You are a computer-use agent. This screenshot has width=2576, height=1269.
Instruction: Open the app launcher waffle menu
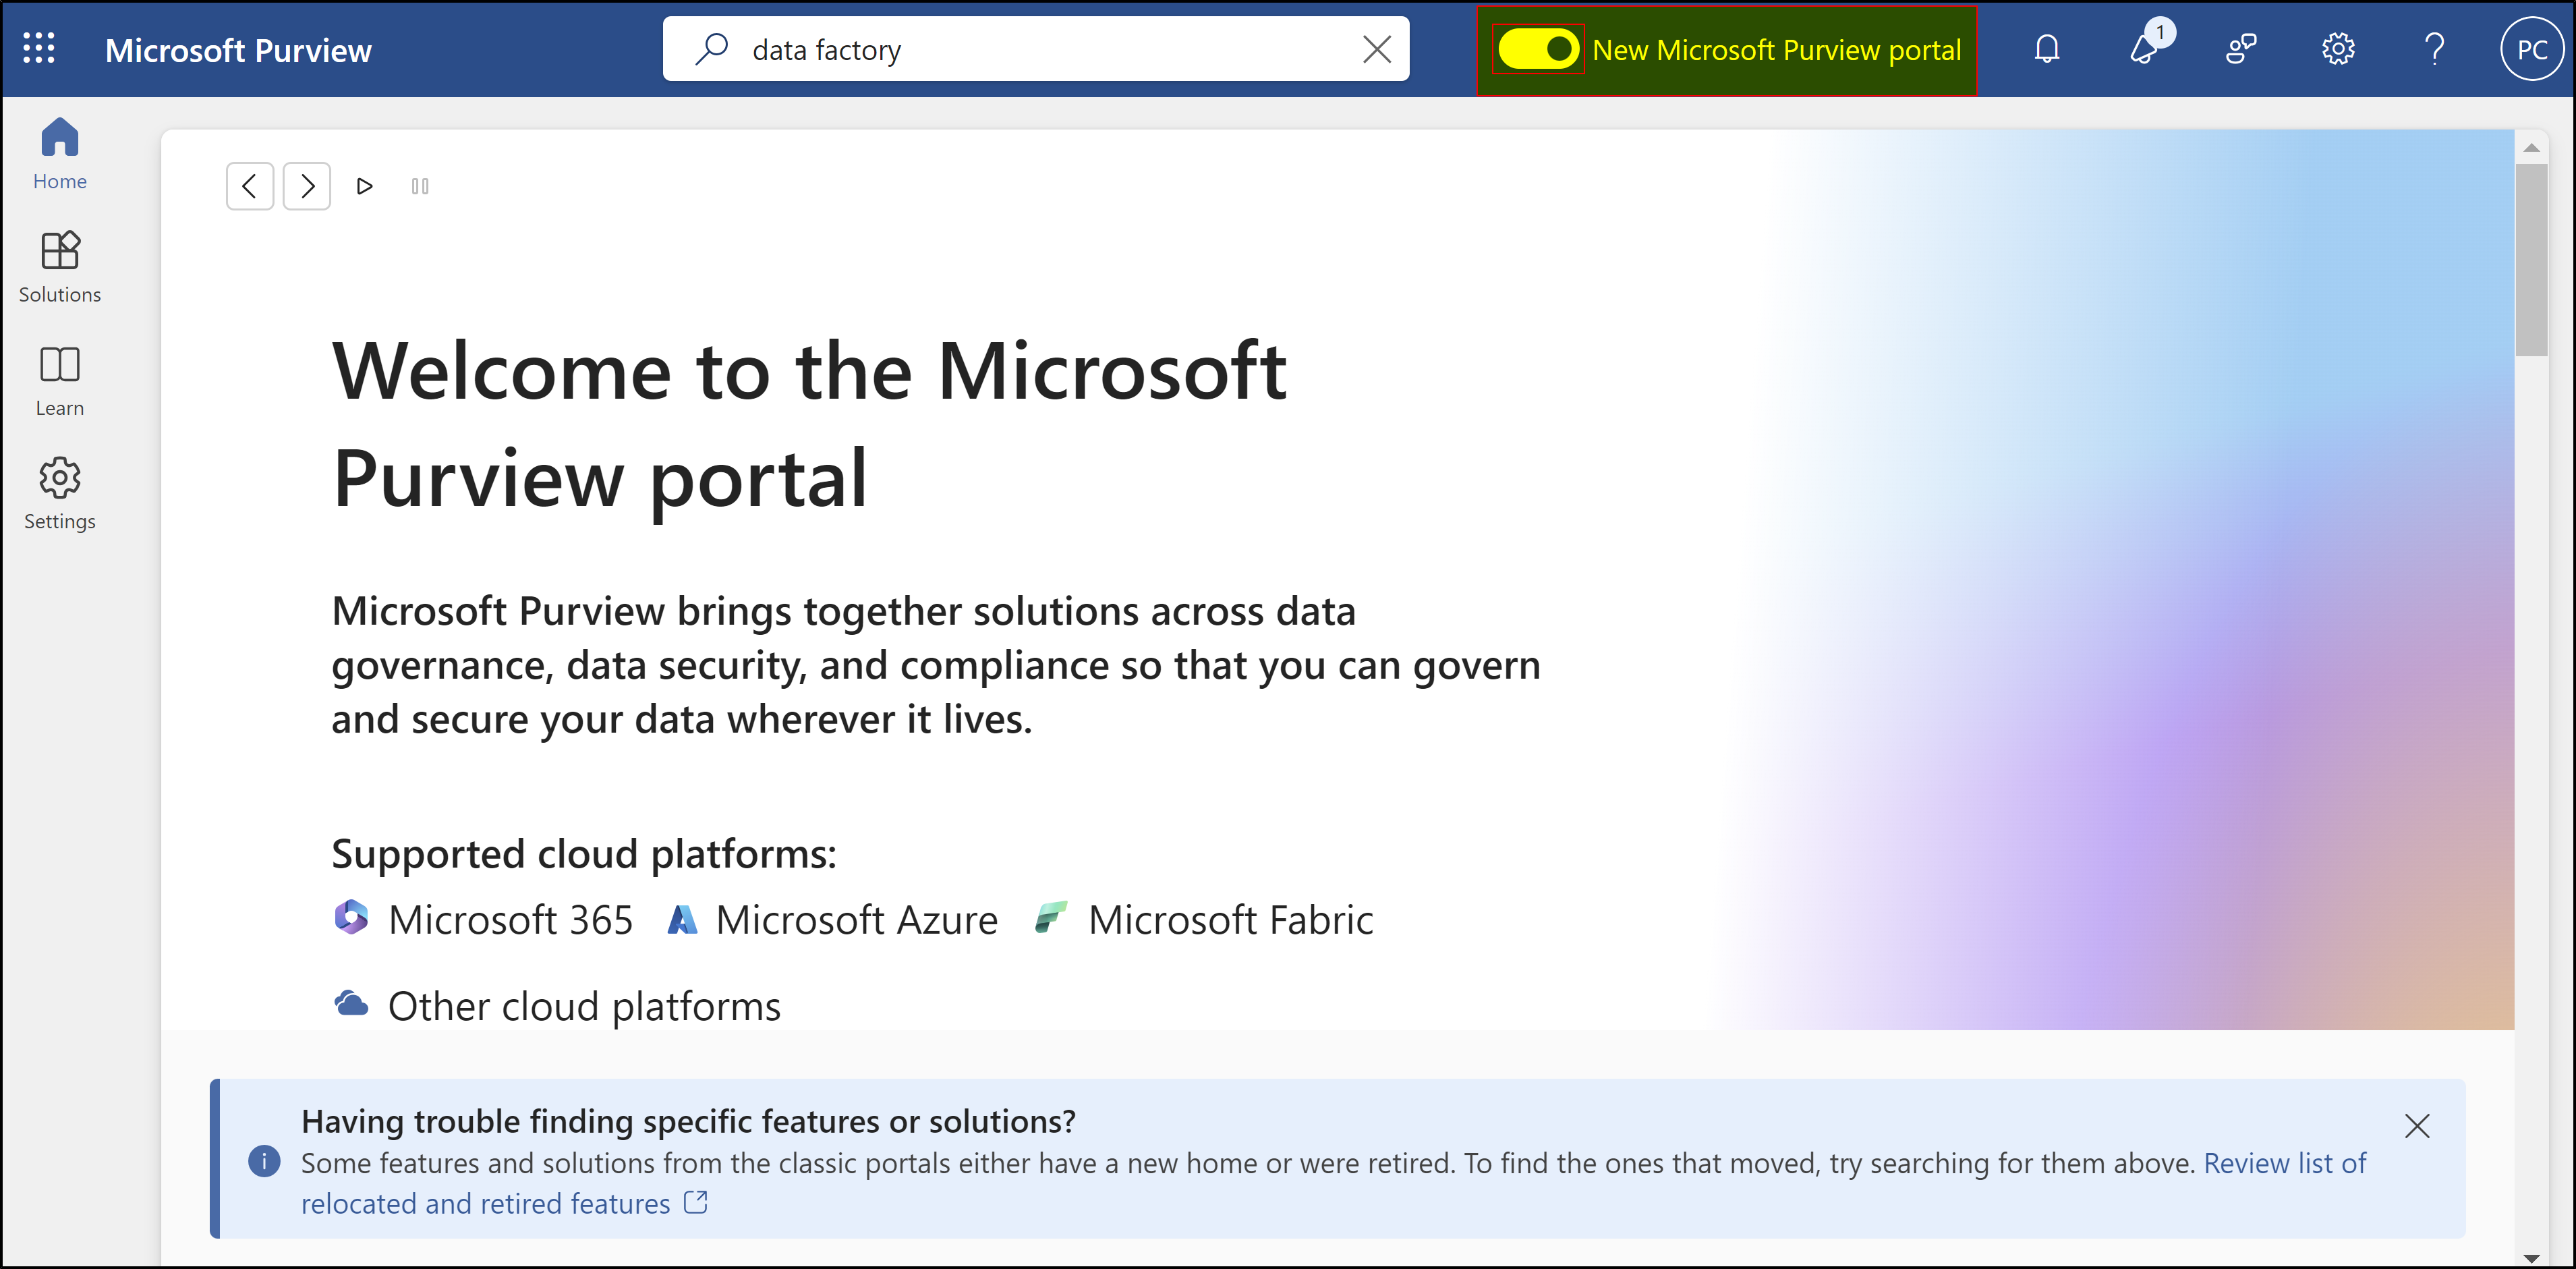(39, 49)
